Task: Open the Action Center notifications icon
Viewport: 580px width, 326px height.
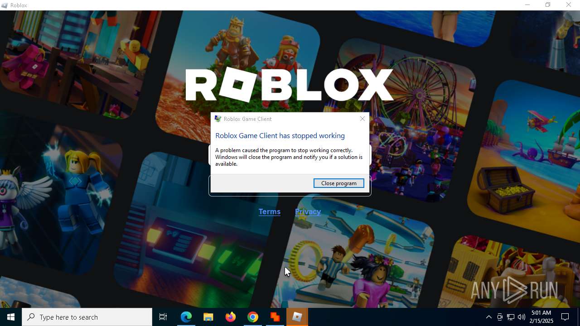Action: [x=565, y=317]
